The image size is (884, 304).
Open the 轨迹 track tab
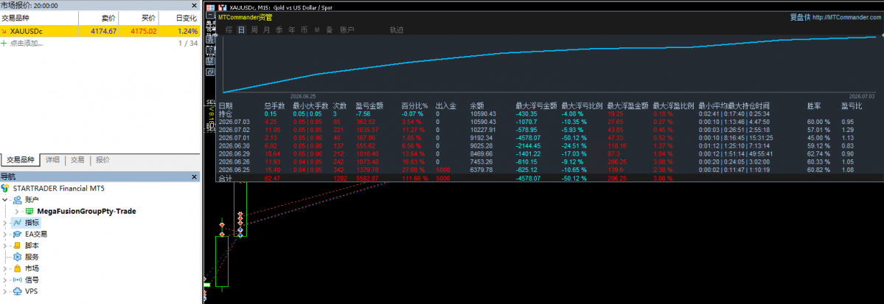[x=397, y=30]
